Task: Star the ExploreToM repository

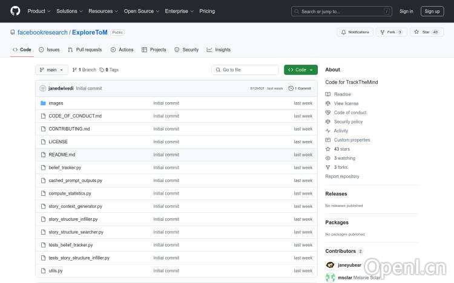Action: click(422, 32)
